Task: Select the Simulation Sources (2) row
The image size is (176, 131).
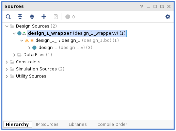Action: click(40, 69)
